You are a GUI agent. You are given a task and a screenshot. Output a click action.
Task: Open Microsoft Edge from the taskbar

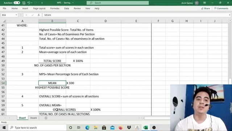coord(87,128)
